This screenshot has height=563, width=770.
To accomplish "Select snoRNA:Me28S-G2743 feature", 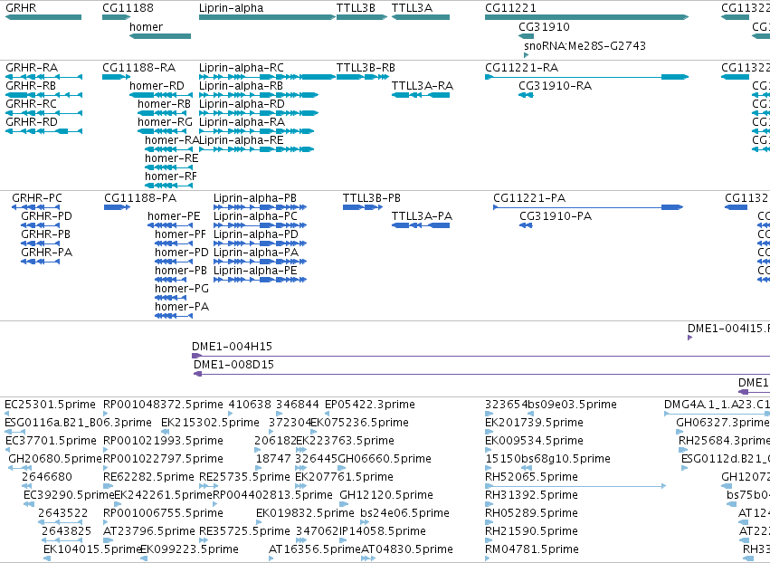I will point(526,55).
